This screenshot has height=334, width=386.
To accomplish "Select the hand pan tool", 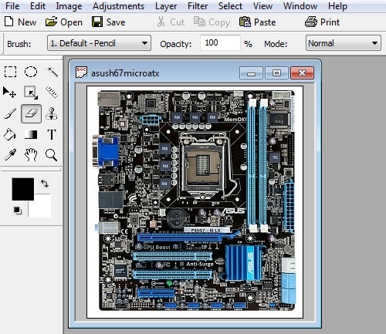I will pos(31,155).
